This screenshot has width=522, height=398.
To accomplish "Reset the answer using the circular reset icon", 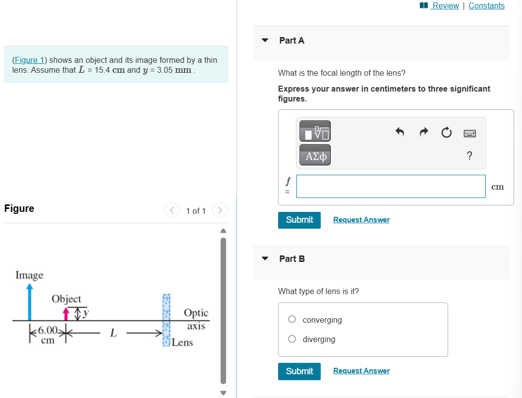I will coord(446,132).
